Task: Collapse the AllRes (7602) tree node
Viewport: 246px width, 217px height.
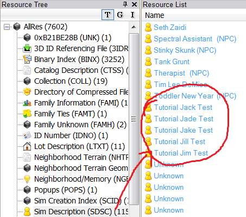Action: point(7,27)
